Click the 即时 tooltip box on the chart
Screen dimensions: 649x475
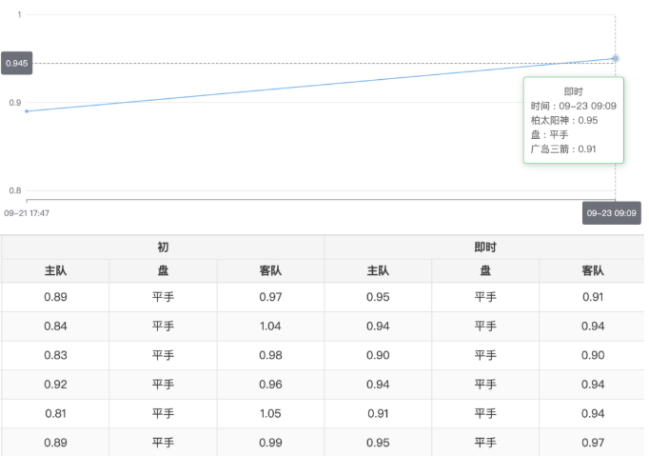coord(573,120)
